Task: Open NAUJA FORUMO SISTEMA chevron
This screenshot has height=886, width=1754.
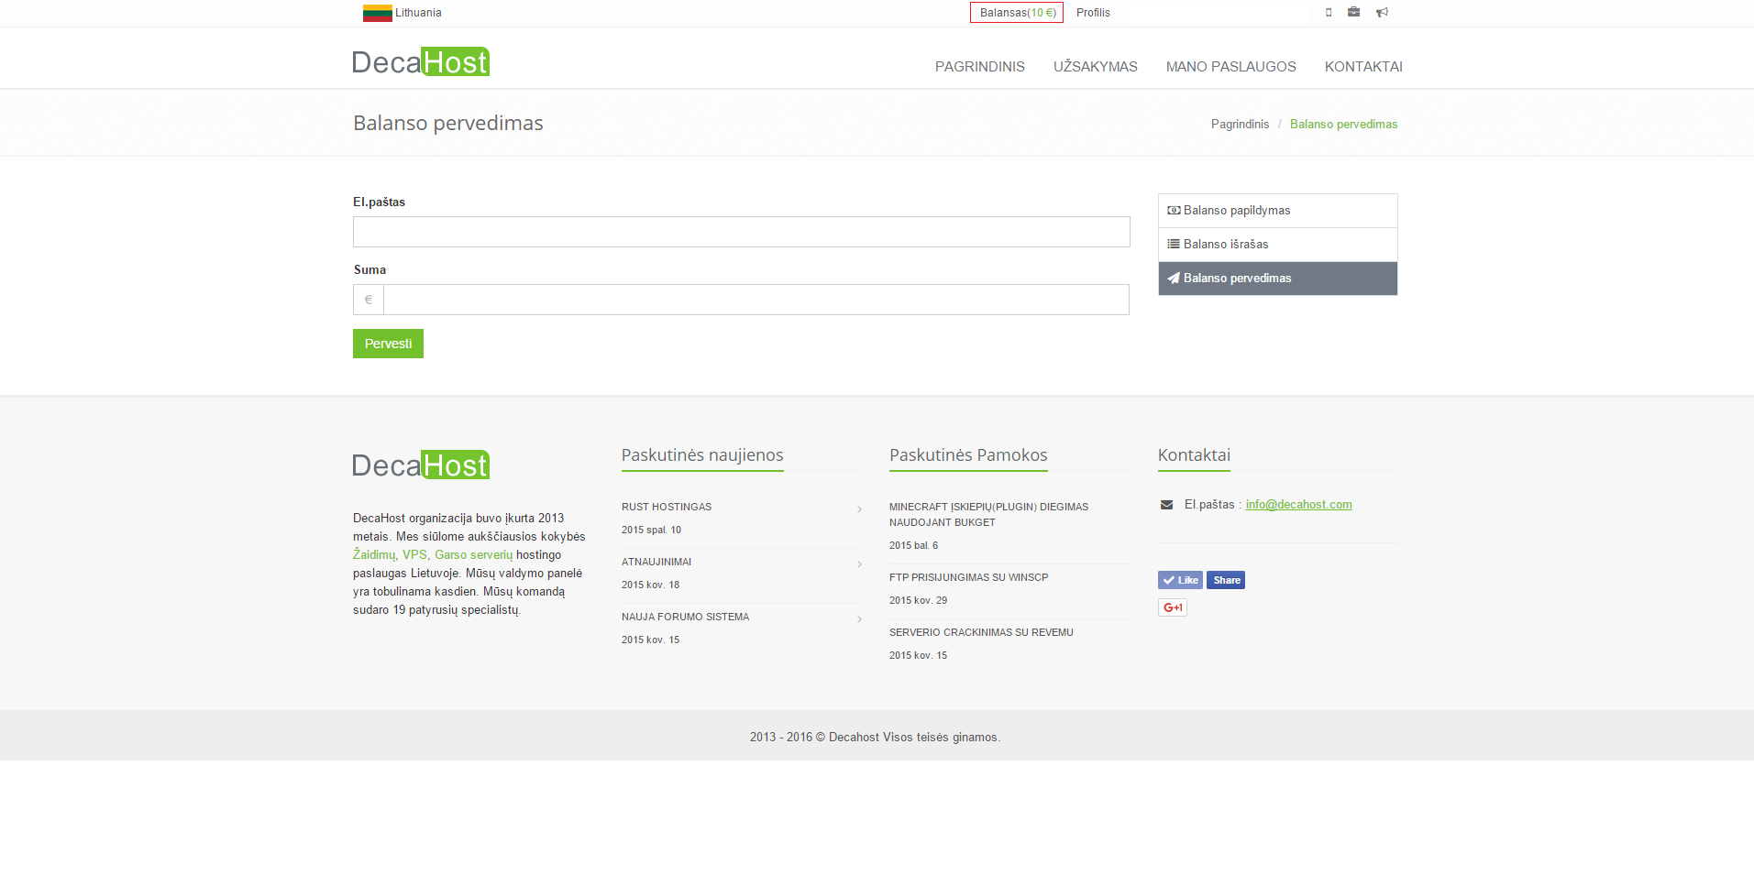Action: pos(859,619)
